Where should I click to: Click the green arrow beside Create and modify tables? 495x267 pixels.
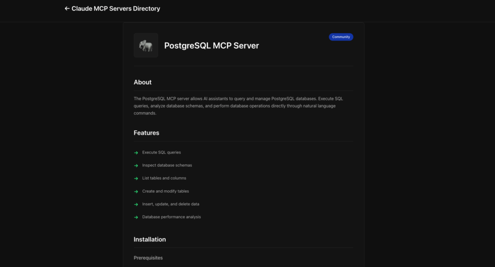[136, 192]
